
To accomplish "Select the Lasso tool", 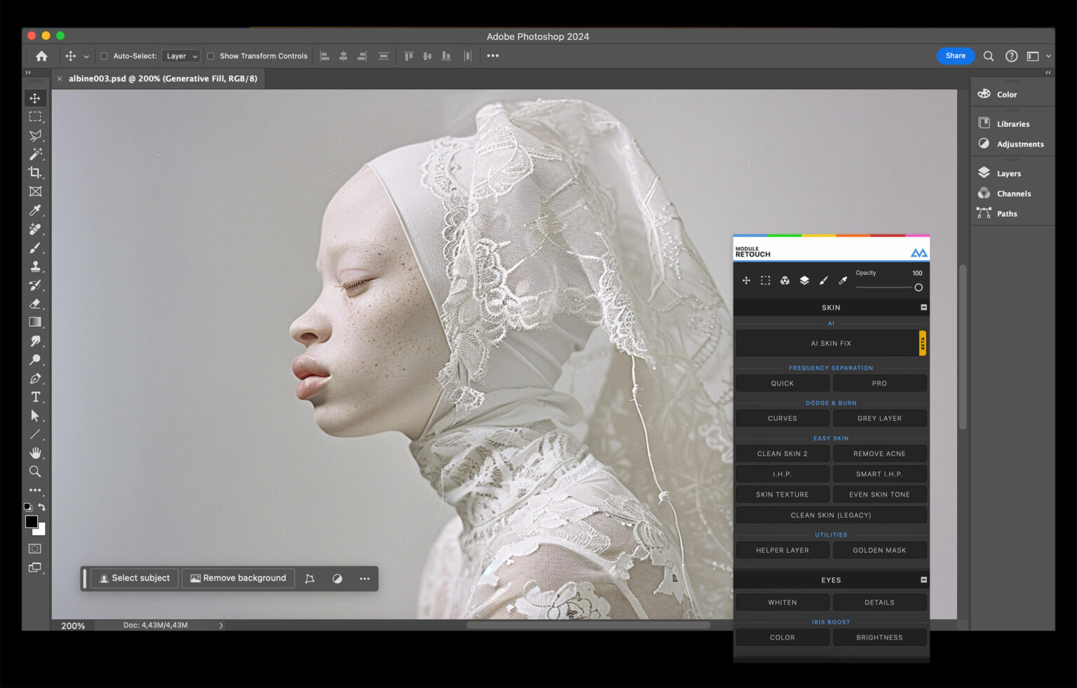I will [x=35, y=135].
